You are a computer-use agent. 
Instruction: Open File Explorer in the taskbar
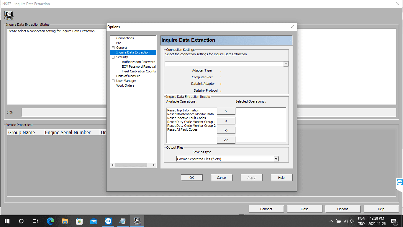(x=65, y=221)
